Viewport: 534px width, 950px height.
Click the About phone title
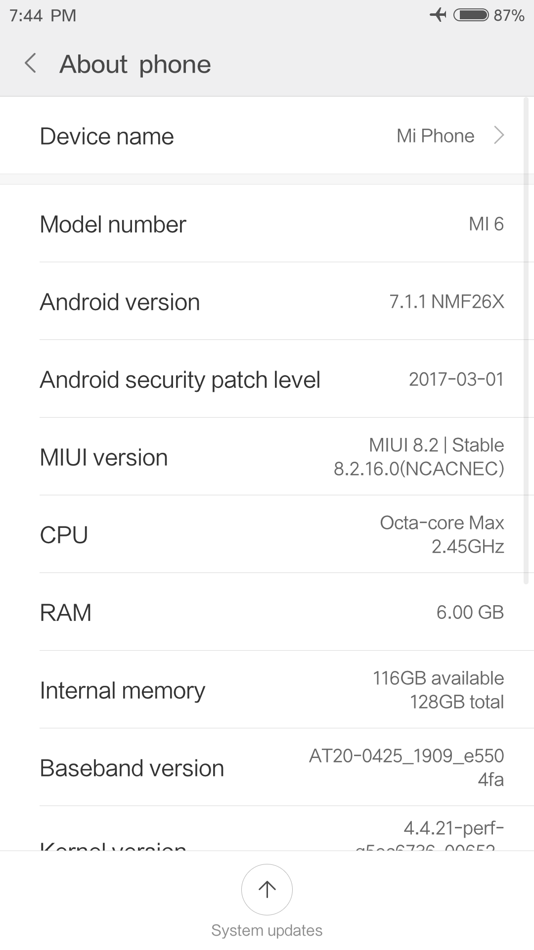[x=135, y=64]
